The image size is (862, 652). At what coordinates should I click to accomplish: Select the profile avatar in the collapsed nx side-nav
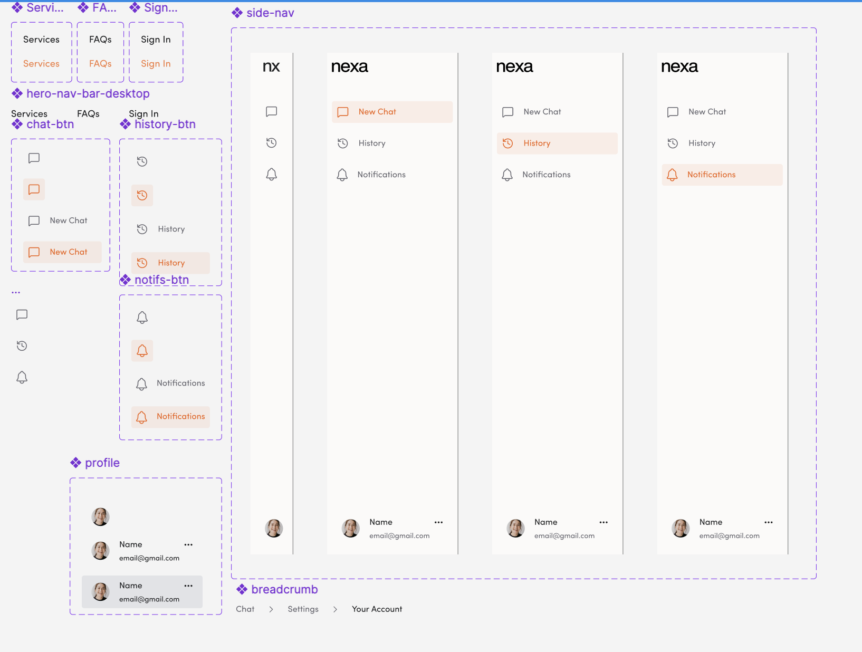point(274,528)
